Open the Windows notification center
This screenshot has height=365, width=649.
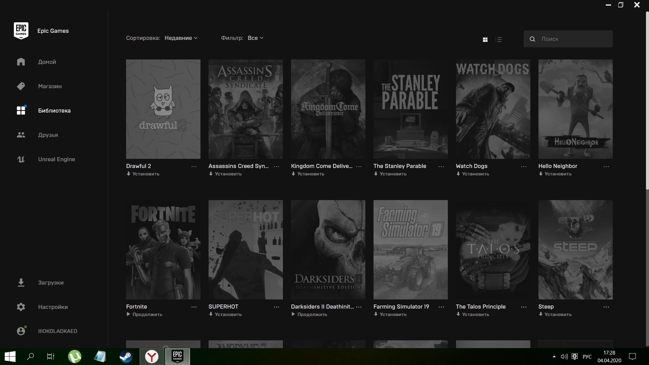pyautogui.click(x=632, y=357)
